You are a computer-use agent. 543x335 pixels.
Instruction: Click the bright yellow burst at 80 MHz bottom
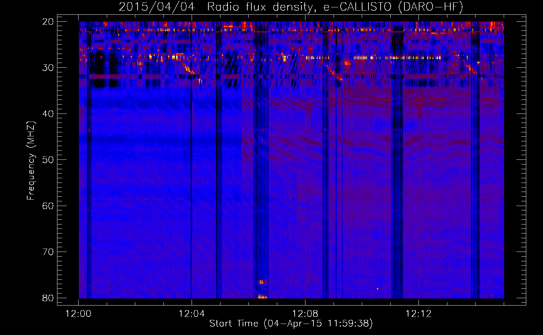tap(262, 296)
